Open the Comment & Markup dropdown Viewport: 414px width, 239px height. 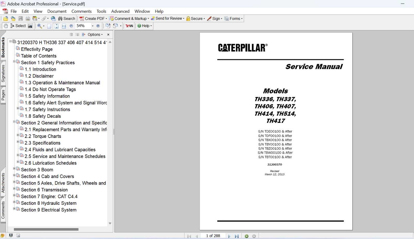129,19
